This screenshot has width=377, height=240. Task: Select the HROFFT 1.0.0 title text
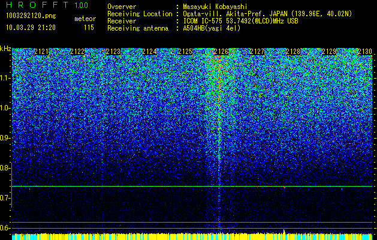point(47,5)
